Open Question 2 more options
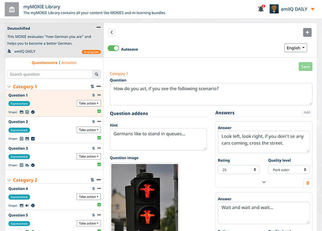 (x=99, y=122)
